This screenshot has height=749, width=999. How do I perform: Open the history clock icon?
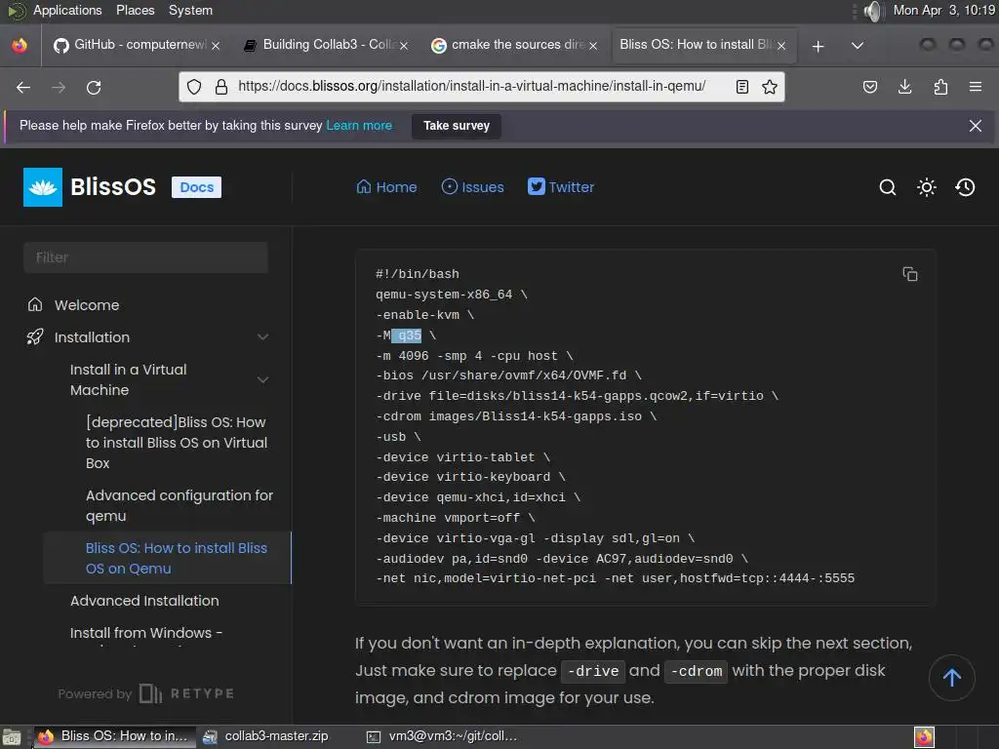965,187
